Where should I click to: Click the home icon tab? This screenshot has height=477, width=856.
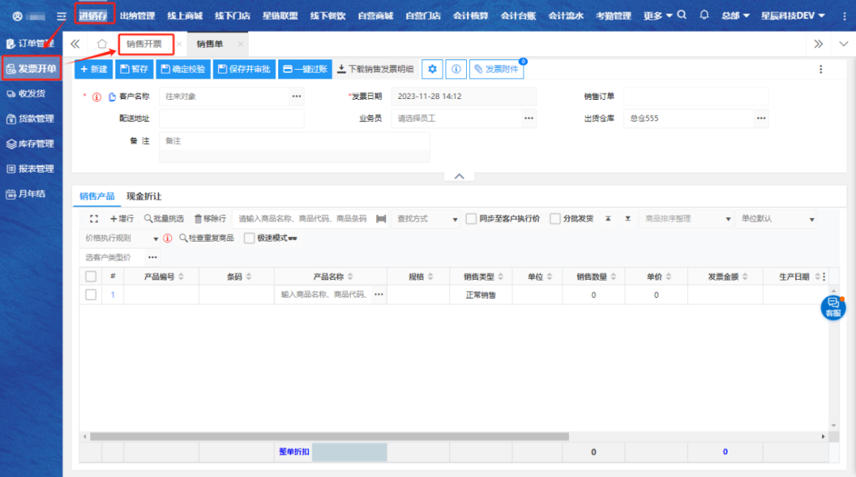pos(102,44)
